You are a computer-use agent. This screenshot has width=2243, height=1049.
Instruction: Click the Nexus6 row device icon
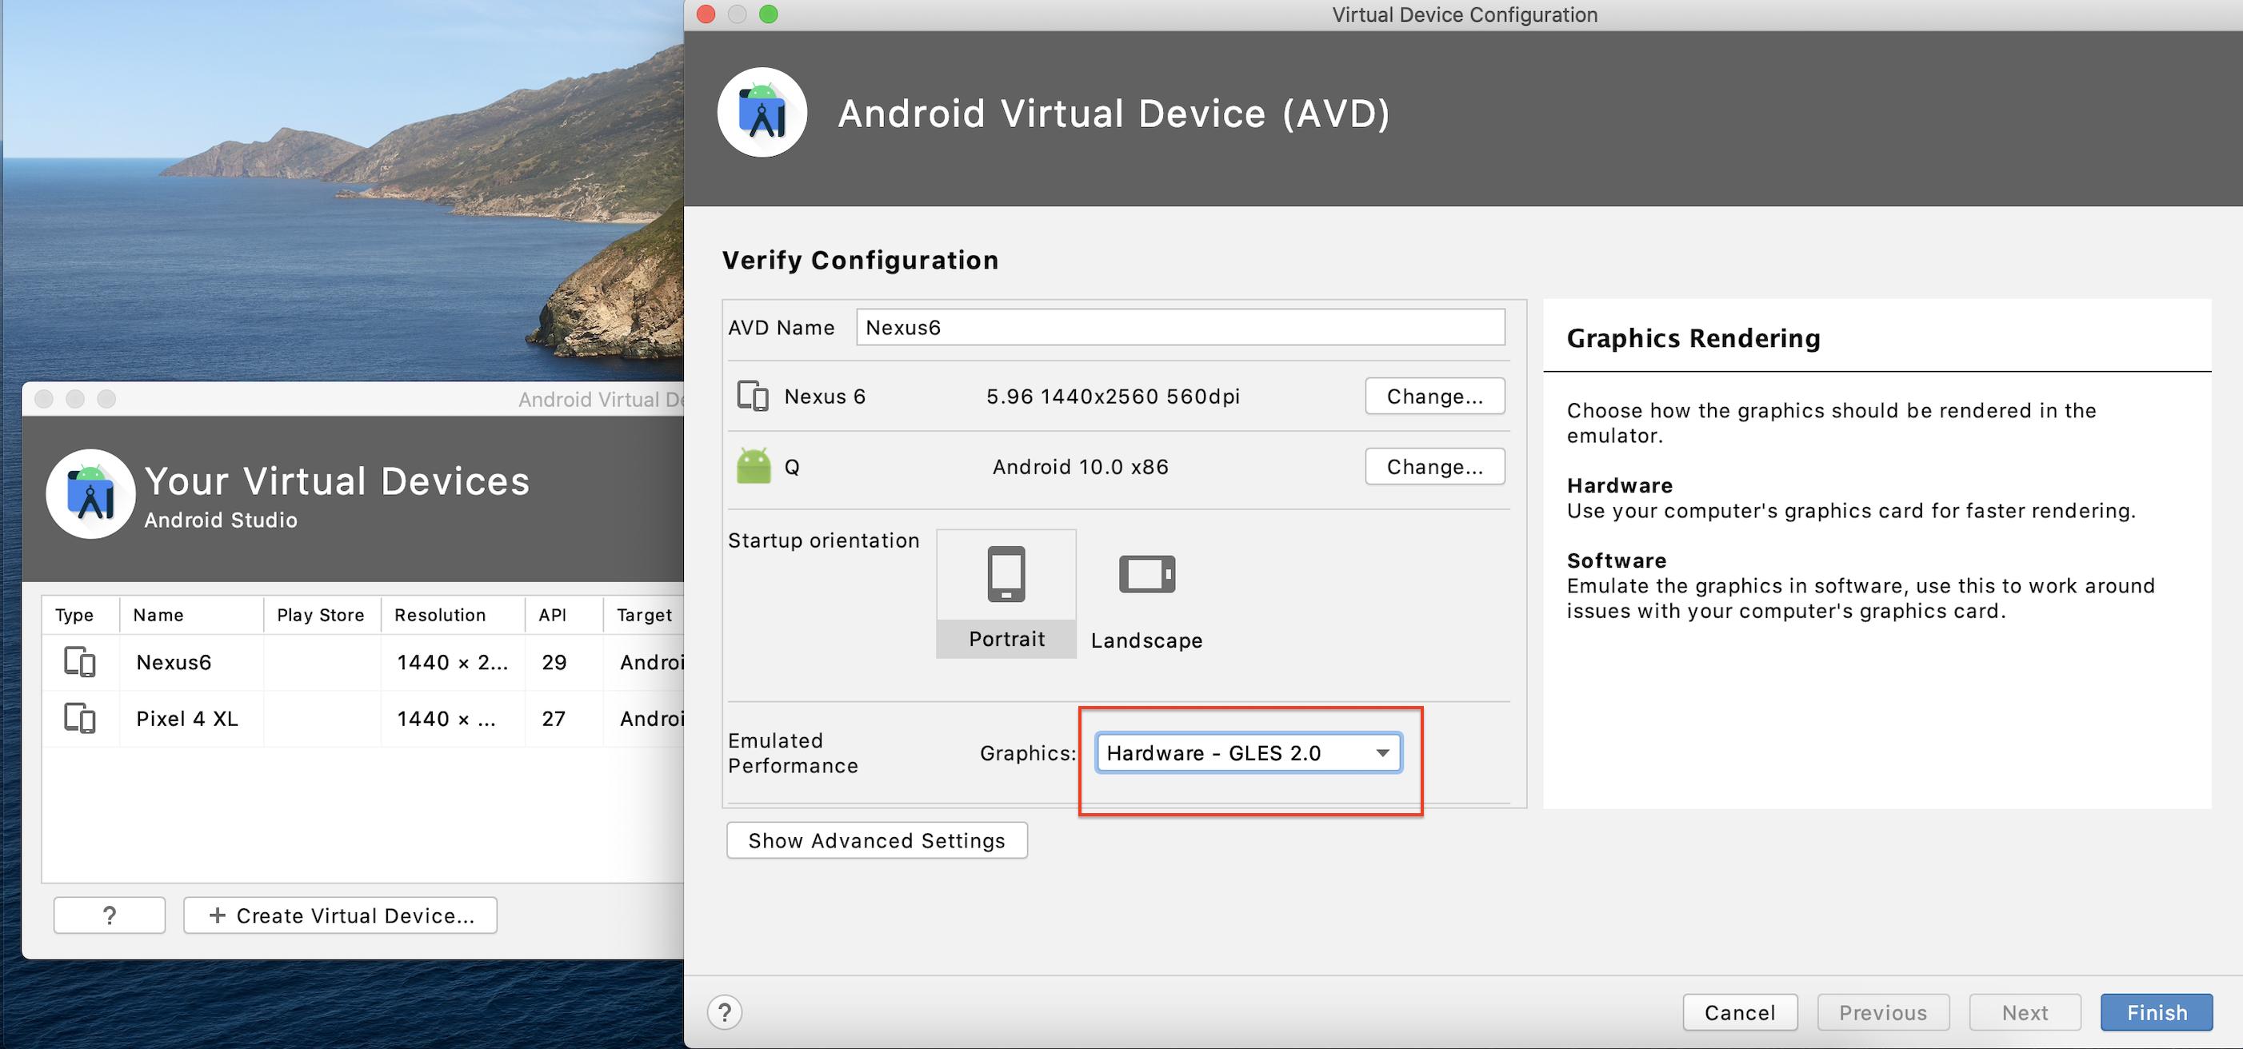79,663
